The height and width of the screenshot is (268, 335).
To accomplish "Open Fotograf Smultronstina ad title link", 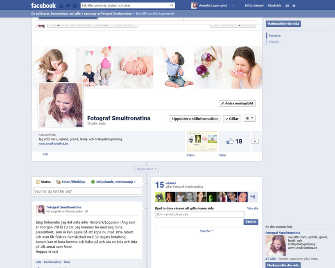I will (x=283, y=233).
